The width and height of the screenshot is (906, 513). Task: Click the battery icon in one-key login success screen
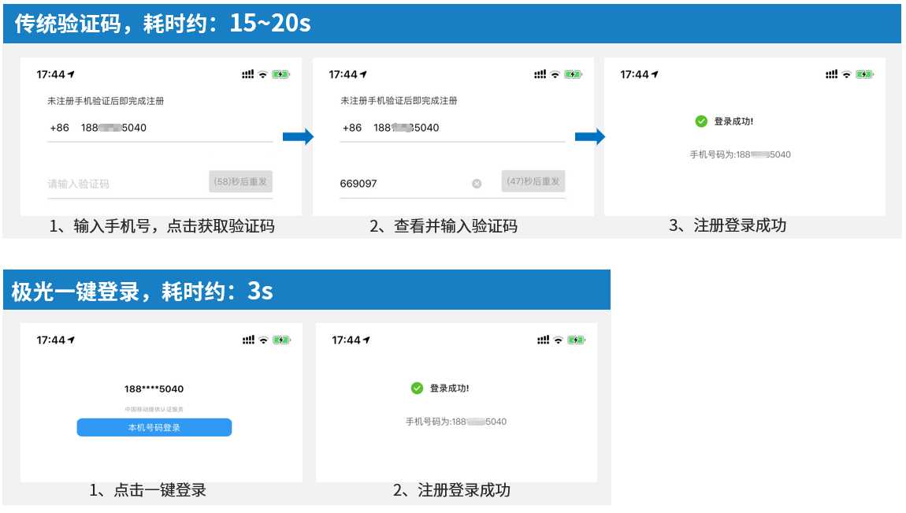576,340
